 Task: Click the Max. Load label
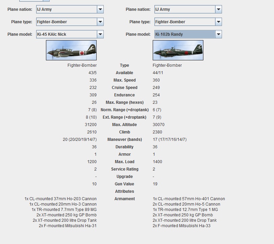125,162
